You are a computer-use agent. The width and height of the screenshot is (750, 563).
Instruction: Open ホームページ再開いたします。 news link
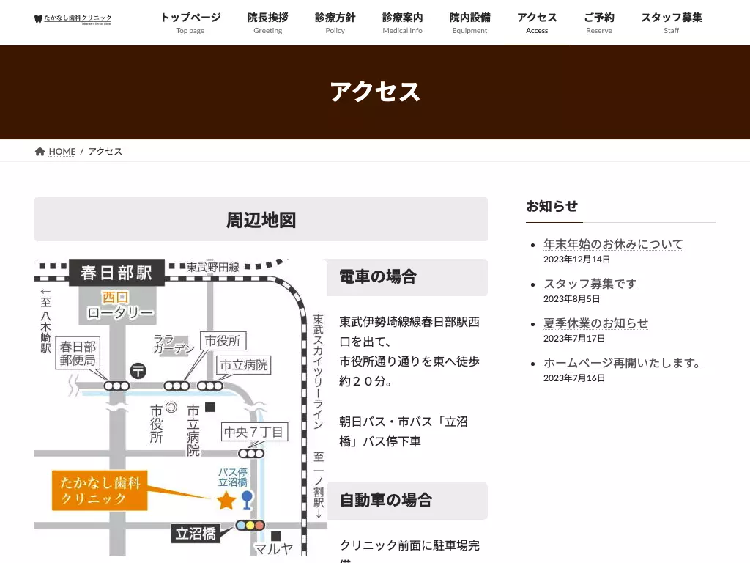click(x=624, y=363)
